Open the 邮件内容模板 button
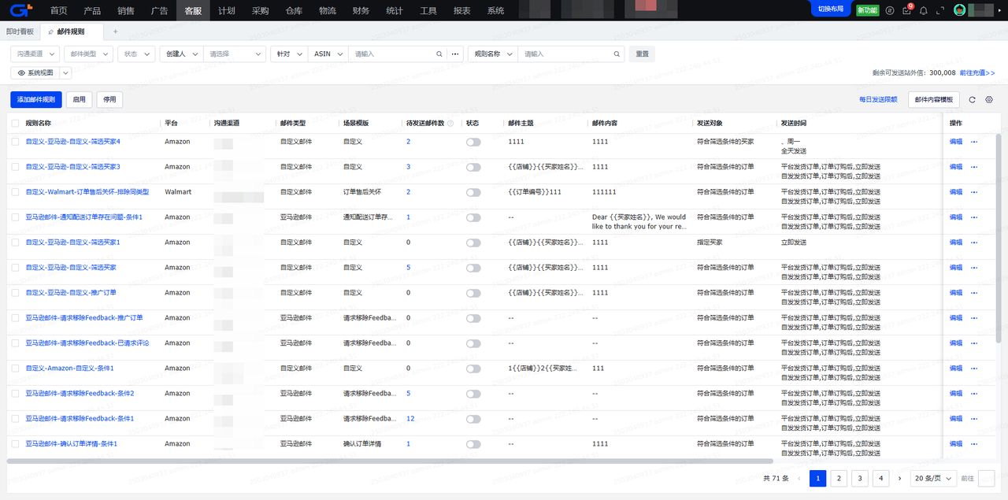The width and height of the screenshot is (1008, 500). point(934,100)
